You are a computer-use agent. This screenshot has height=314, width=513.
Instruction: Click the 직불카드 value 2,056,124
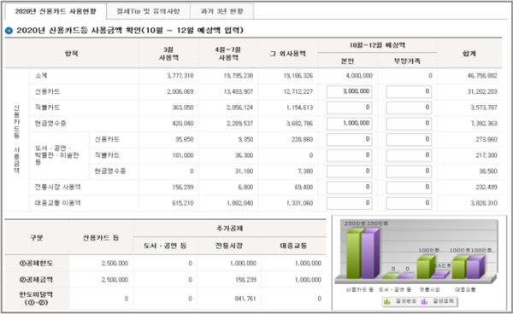click(x=239, y=108)
